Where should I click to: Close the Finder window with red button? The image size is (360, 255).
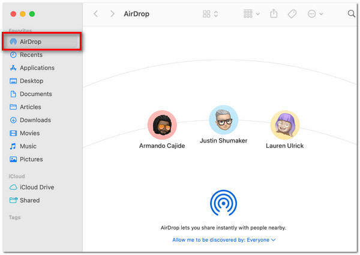pos(13,14)
